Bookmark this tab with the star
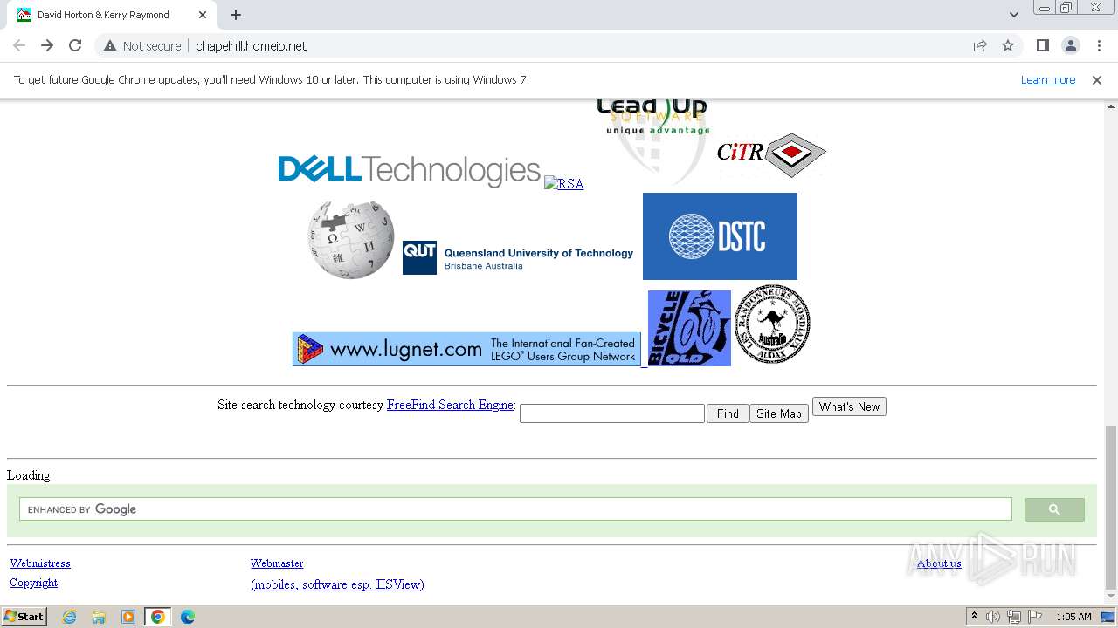 pos(1008,45)
